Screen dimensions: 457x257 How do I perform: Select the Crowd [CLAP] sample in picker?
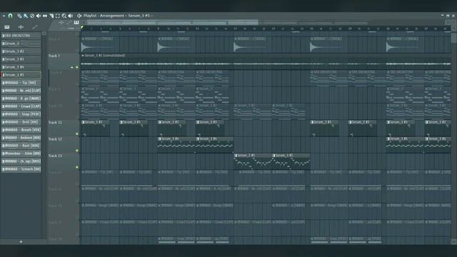(21, 106)
